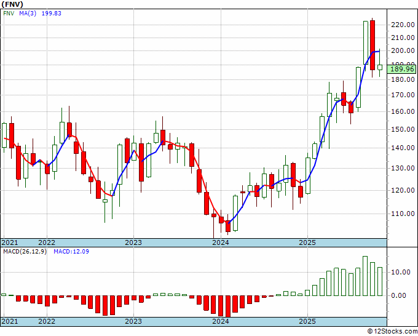Click the 140.00 price axis label

coord(403,148)
